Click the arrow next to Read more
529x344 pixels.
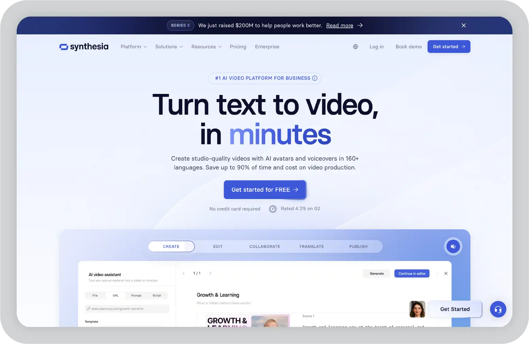(x=360, y=26)
